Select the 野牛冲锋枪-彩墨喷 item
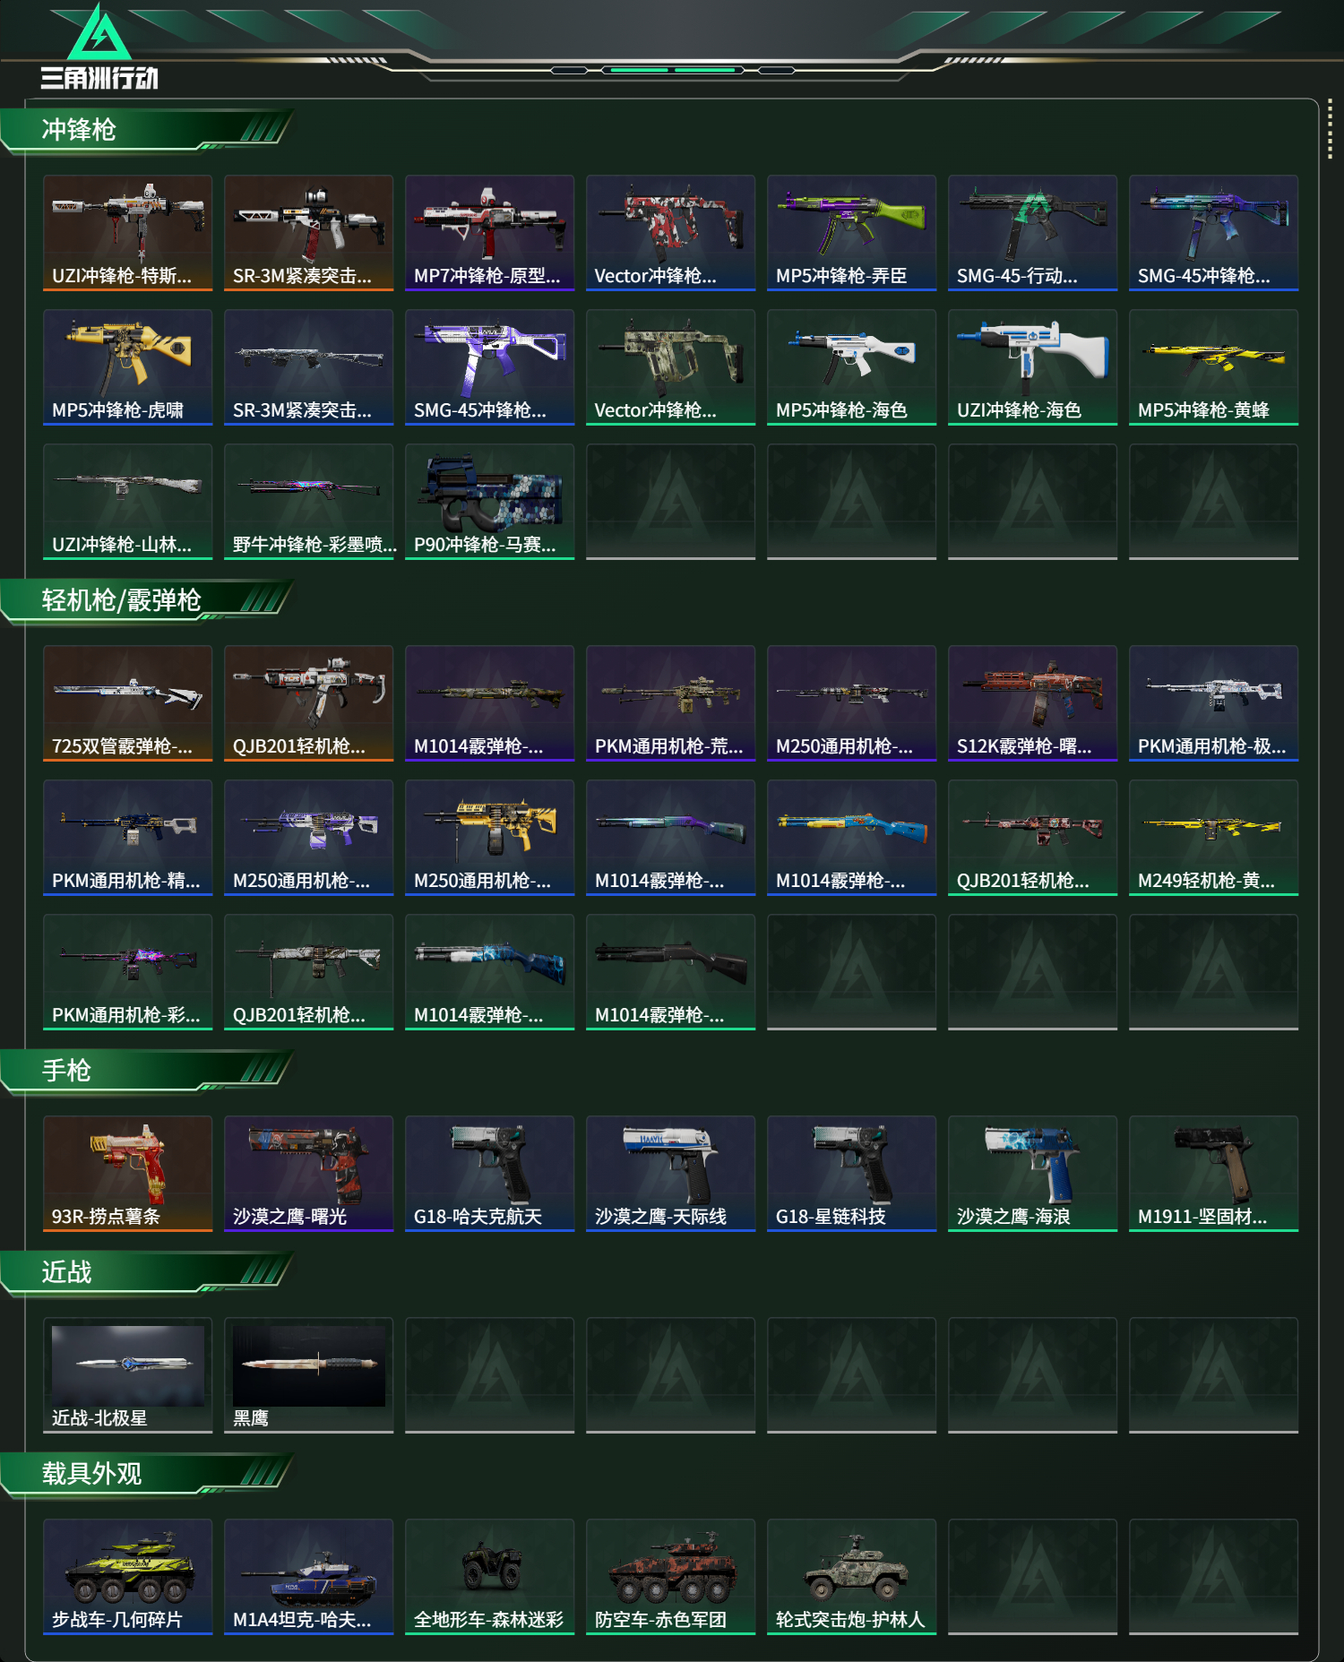1344x1662 pixels. click(308, 502)
